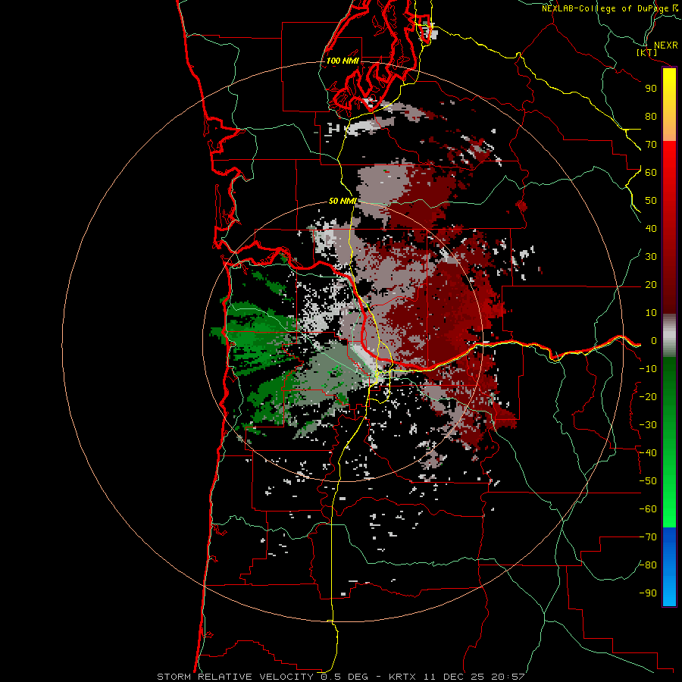Click the Storm Relative Velocity KRTX caption
This screenshot has height=682, width=682.
pos(340,677)
